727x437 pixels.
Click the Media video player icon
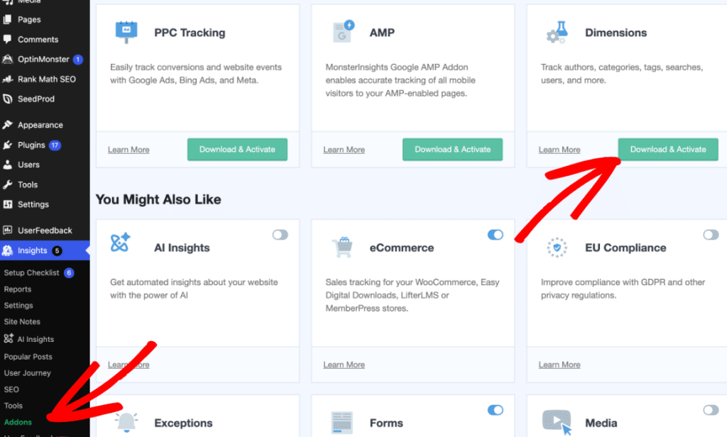pyautogui.click(x=557, y=421)
